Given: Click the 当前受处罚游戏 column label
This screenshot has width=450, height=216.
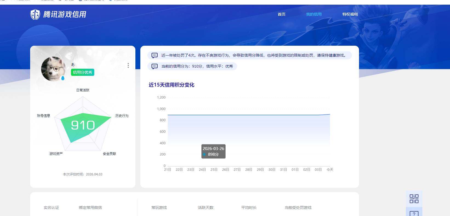Looking at the screenshot, I should pyautogui.click(x=298, y=208).
